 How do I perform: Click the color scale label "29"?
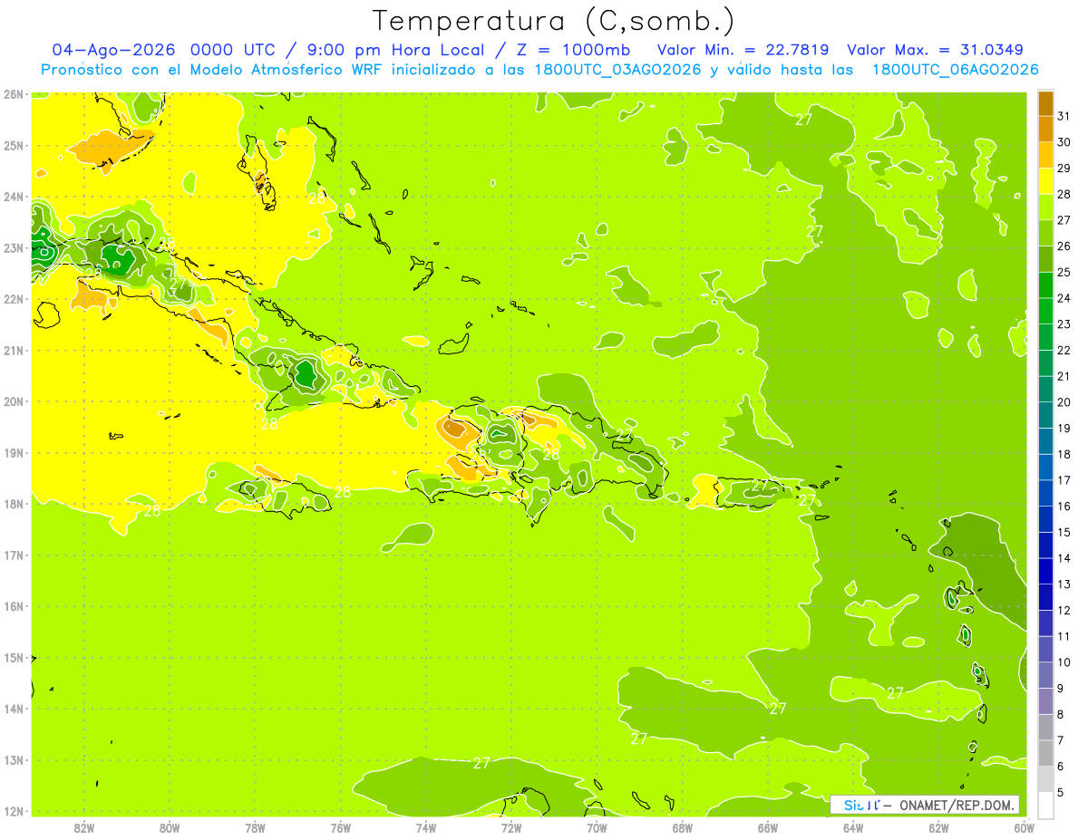pos(1064,169)
